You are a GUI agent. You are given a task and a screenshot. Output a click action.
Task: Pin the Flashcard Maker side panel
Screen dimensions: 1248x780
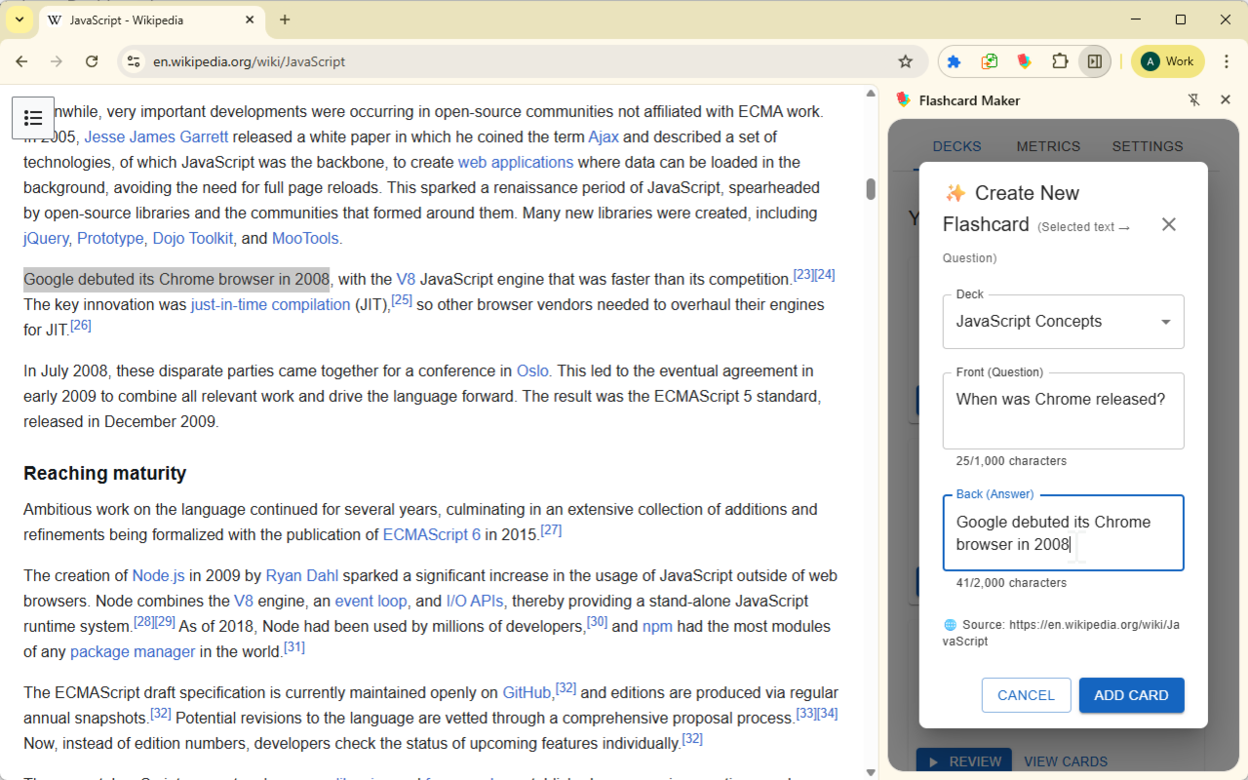[1194, 99]
